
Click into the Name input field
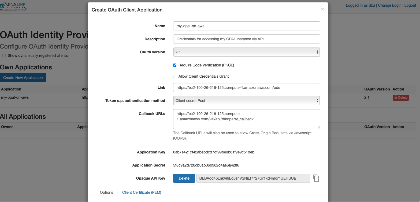click(247, 26)
